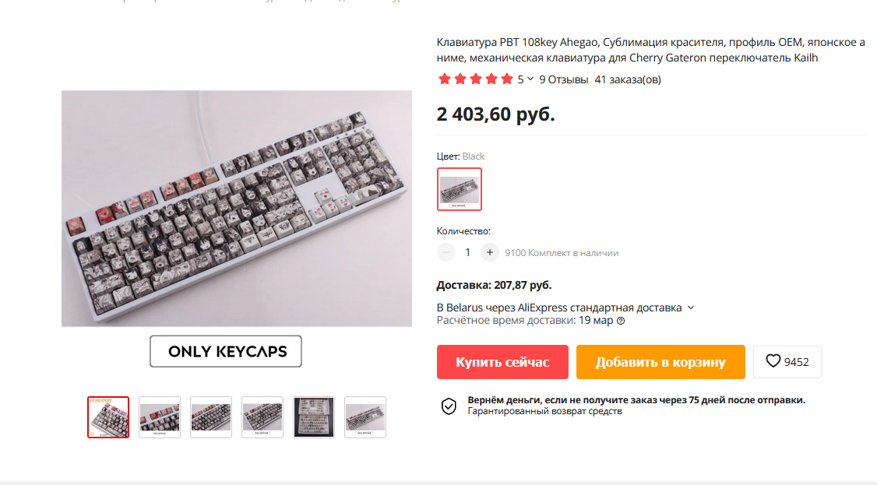Select the sixth keyboard thumbnail
This screenshot has width=877, height=485.
coord(365,417)
